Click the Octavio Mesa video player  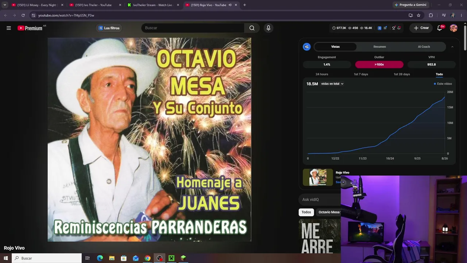(149, 140)
